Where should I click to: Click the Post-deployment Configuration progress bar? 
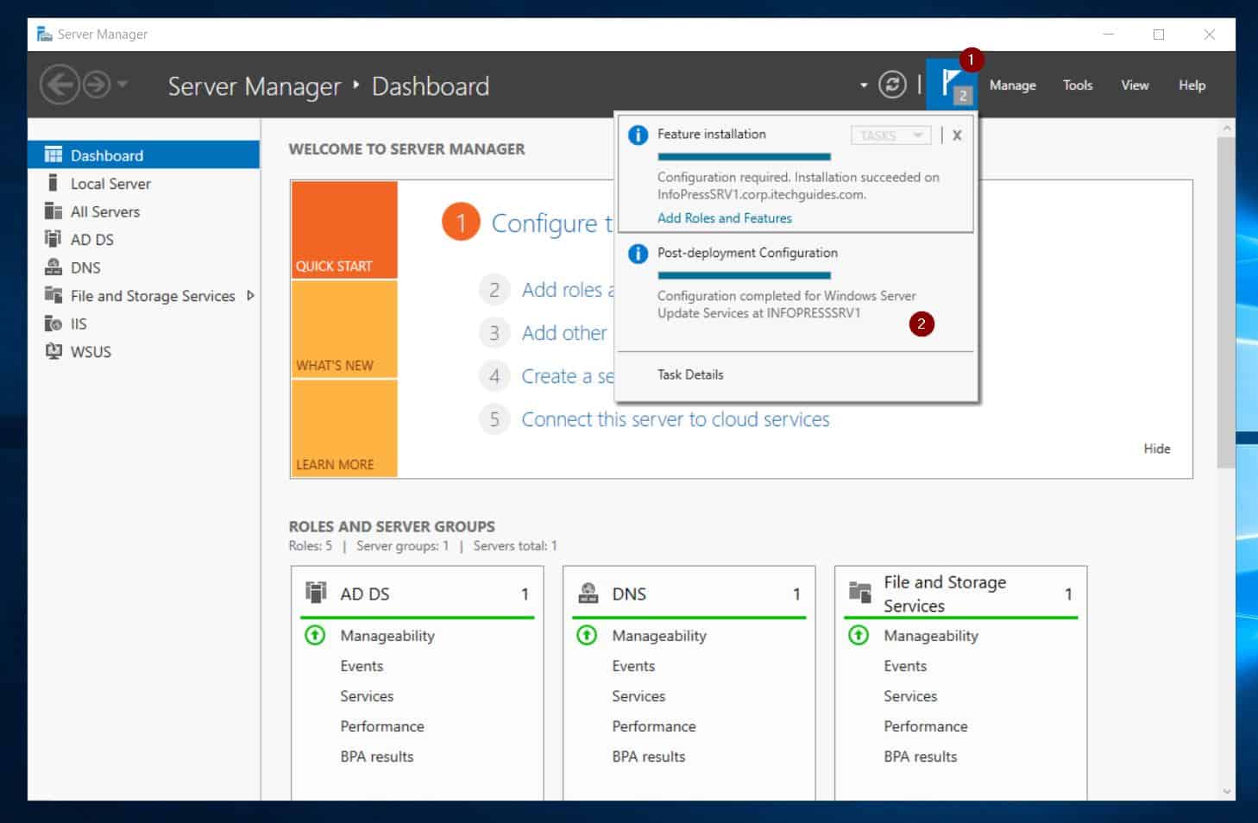coord(744,275)
